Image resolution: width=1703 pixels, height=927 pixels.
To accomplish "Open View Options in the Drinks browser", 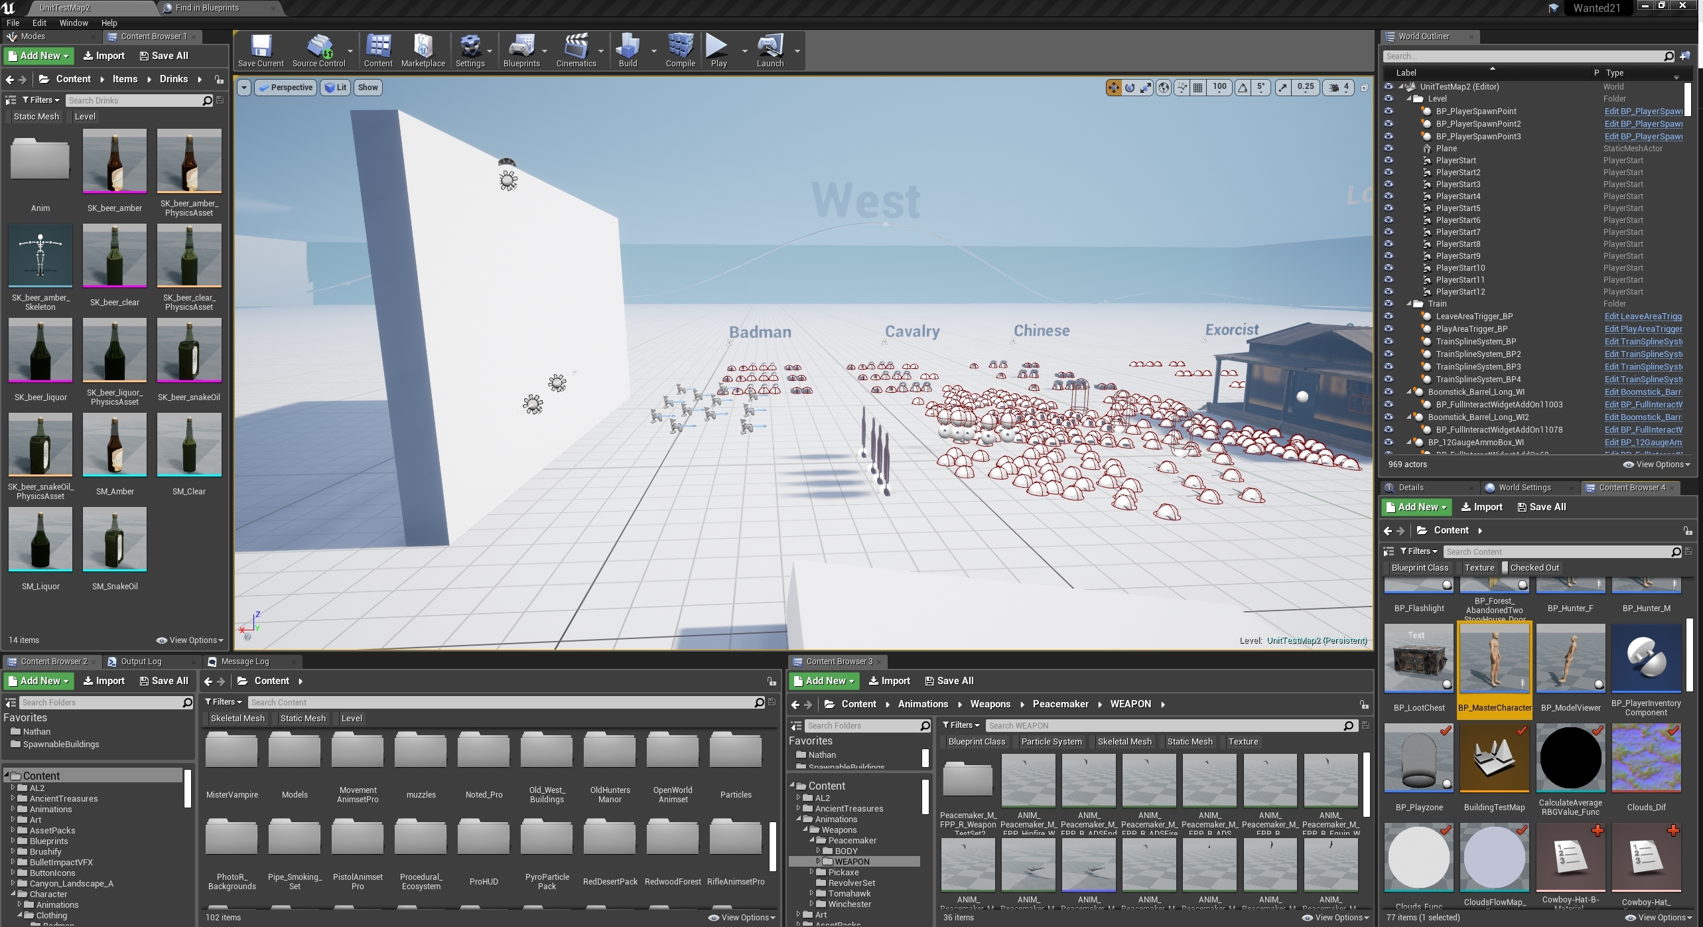I will pyautogui.click(x=188, y=640).
